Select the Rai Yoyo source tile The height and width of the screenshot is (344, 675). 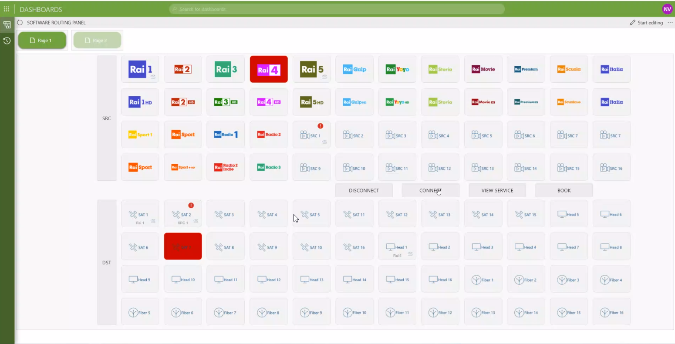pos(397,69)
